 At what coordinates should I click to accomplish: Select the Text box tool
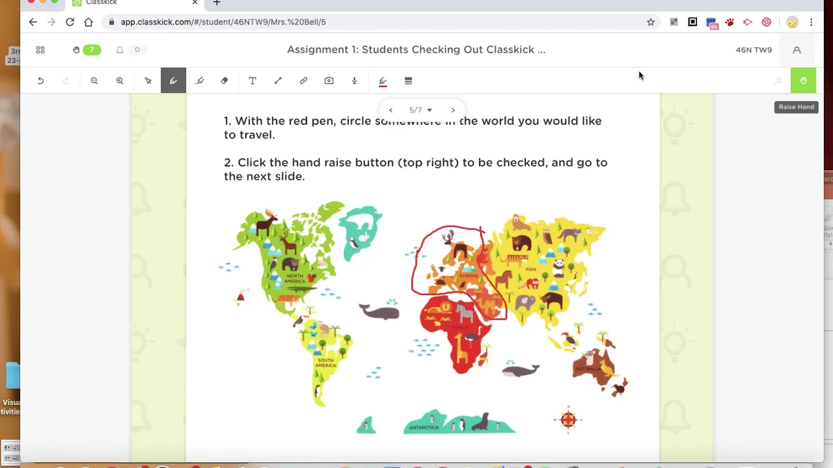[253, 81]
